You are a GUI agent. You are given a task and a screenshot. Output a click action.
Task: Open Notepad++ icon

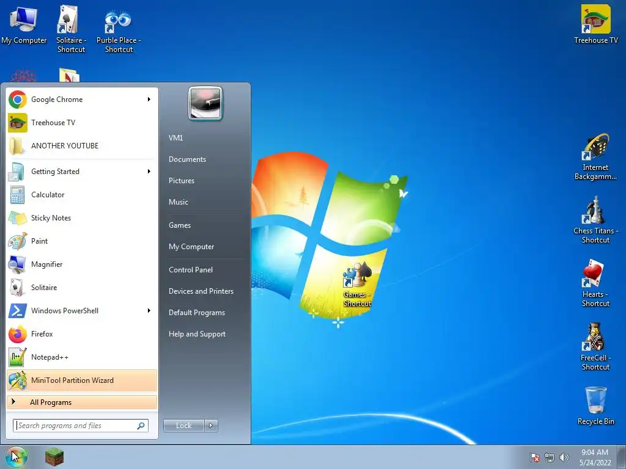18,357
